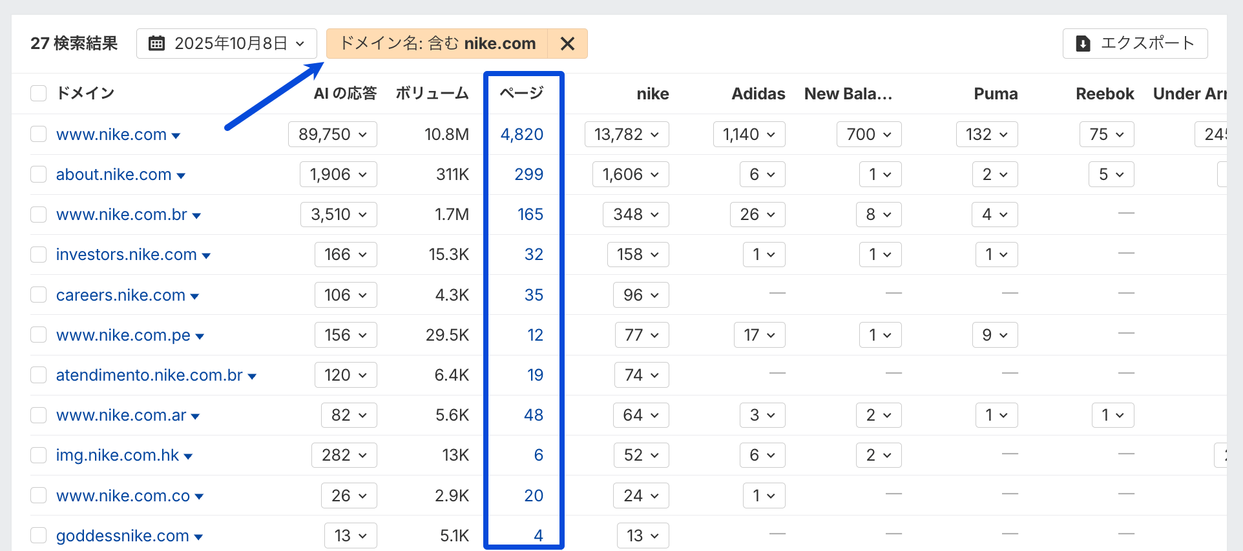Click the caret arrow beside www.nike.com
The image size is (1243, 551).
pyautogui.click(x=176, y=135)
